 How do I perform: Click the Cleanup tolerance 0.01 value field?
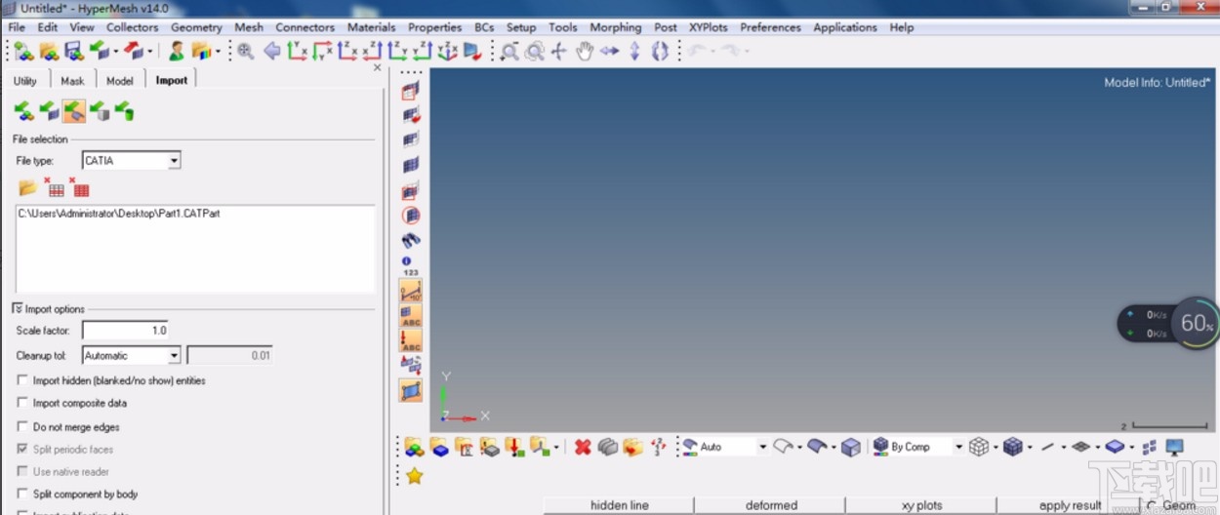tap(229, 356)
